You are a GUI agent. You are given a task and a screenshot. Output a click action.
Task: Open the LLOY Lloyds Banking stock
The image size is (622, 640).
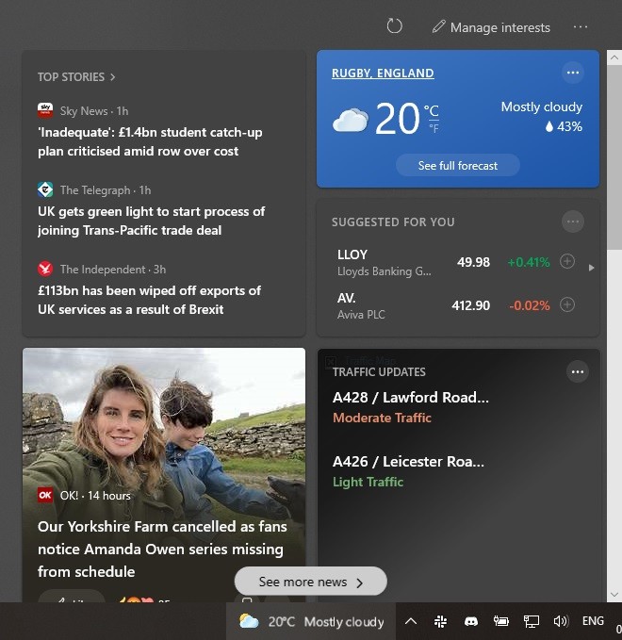(412, 262)
